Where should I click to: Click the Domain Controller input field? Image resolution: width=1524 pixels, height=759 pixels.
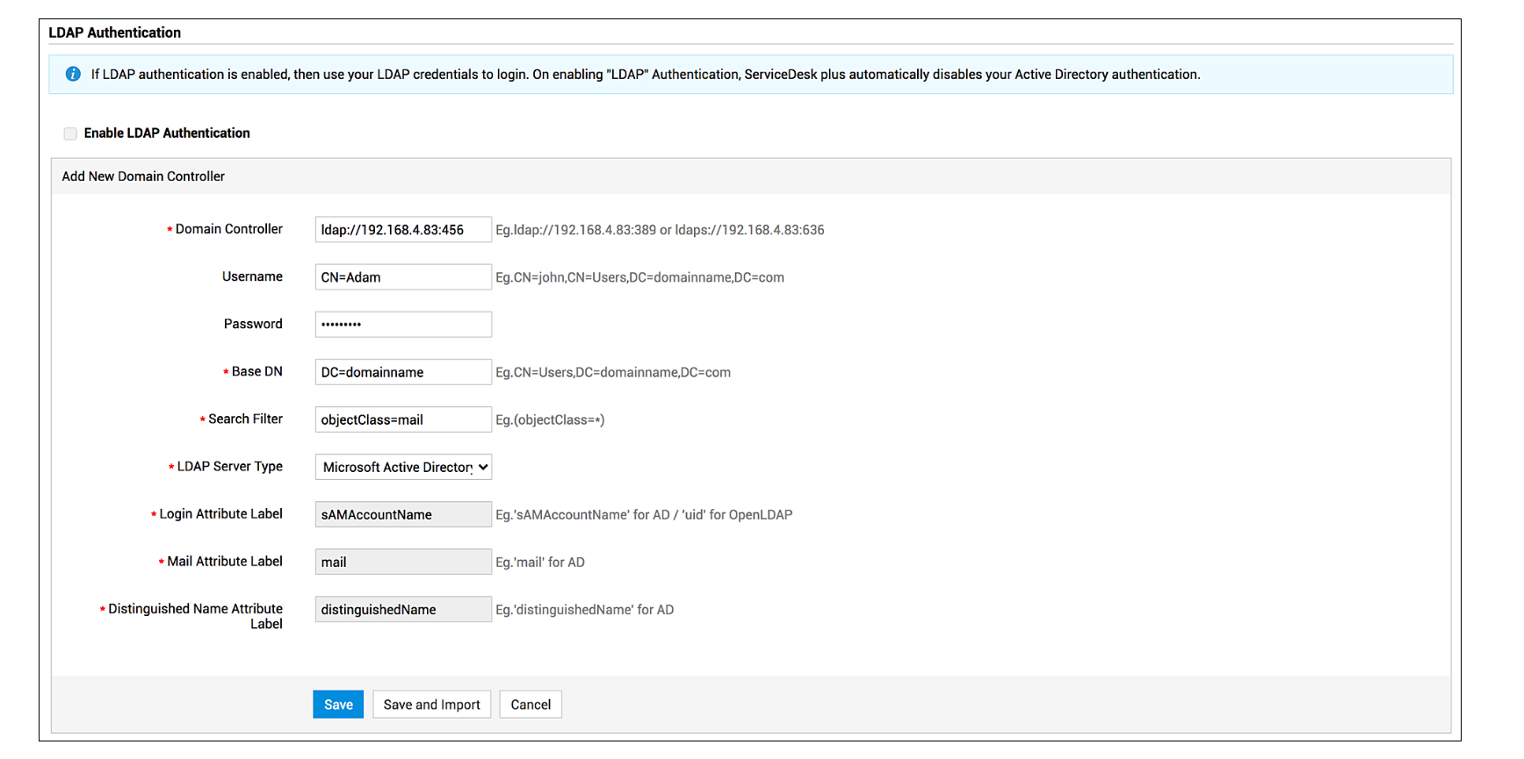pyautogui.click(x=403, y=230)
